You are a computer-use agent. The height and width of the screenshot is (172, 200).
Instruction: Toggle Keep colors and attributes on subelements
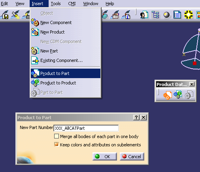[x=57, y=144]
